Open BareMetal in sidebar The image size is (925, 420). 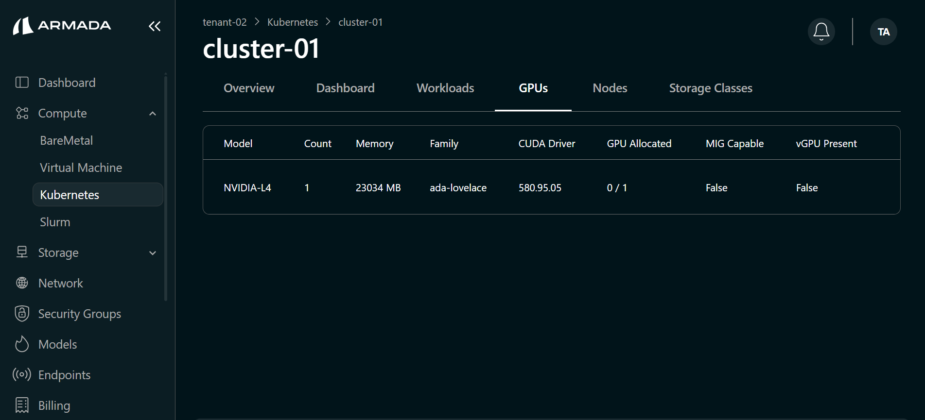tap(67, 140)
